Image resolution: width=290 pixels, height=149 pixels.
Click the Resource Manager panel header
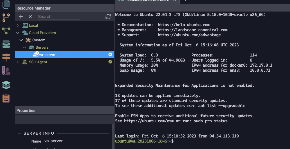[x=65, y=8]
